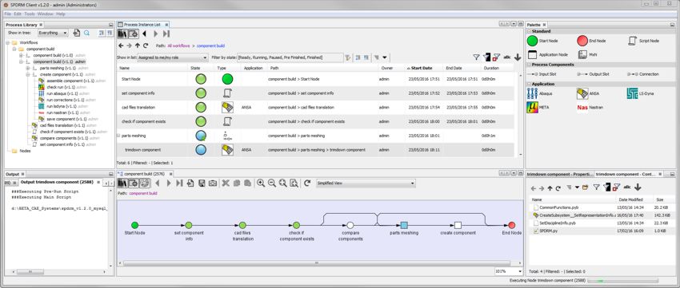Screen dimensions: 680x288
Task: Open the Window menu
Action: coord(45,14)
